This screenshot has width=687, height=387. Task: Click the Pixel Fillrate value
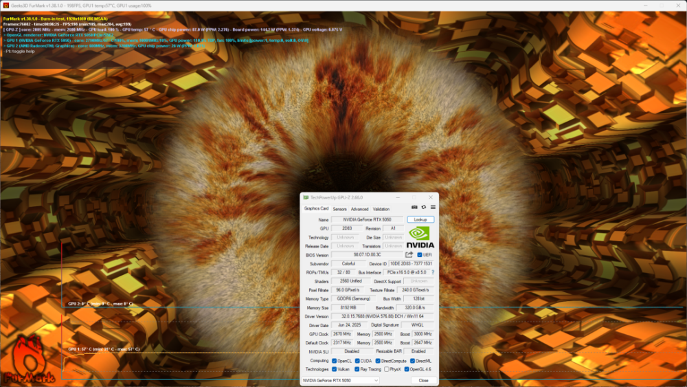348,290
